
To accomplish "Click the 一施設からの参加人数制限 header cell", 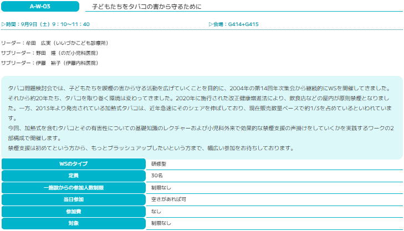I will [x=73, y=188].
